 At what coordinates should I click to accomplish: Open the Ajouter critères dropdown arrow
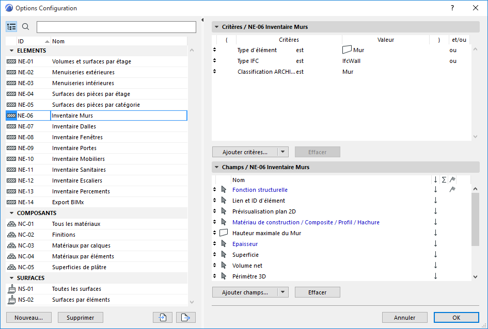coord(282,152)
